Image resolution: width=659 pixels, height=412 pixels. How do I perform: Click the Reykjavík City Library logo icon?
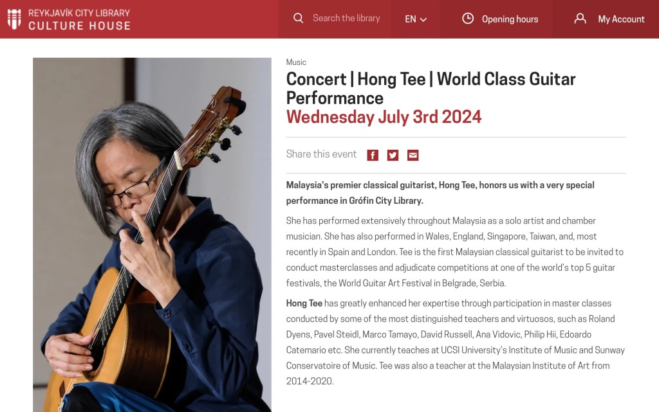pos(14,19)
